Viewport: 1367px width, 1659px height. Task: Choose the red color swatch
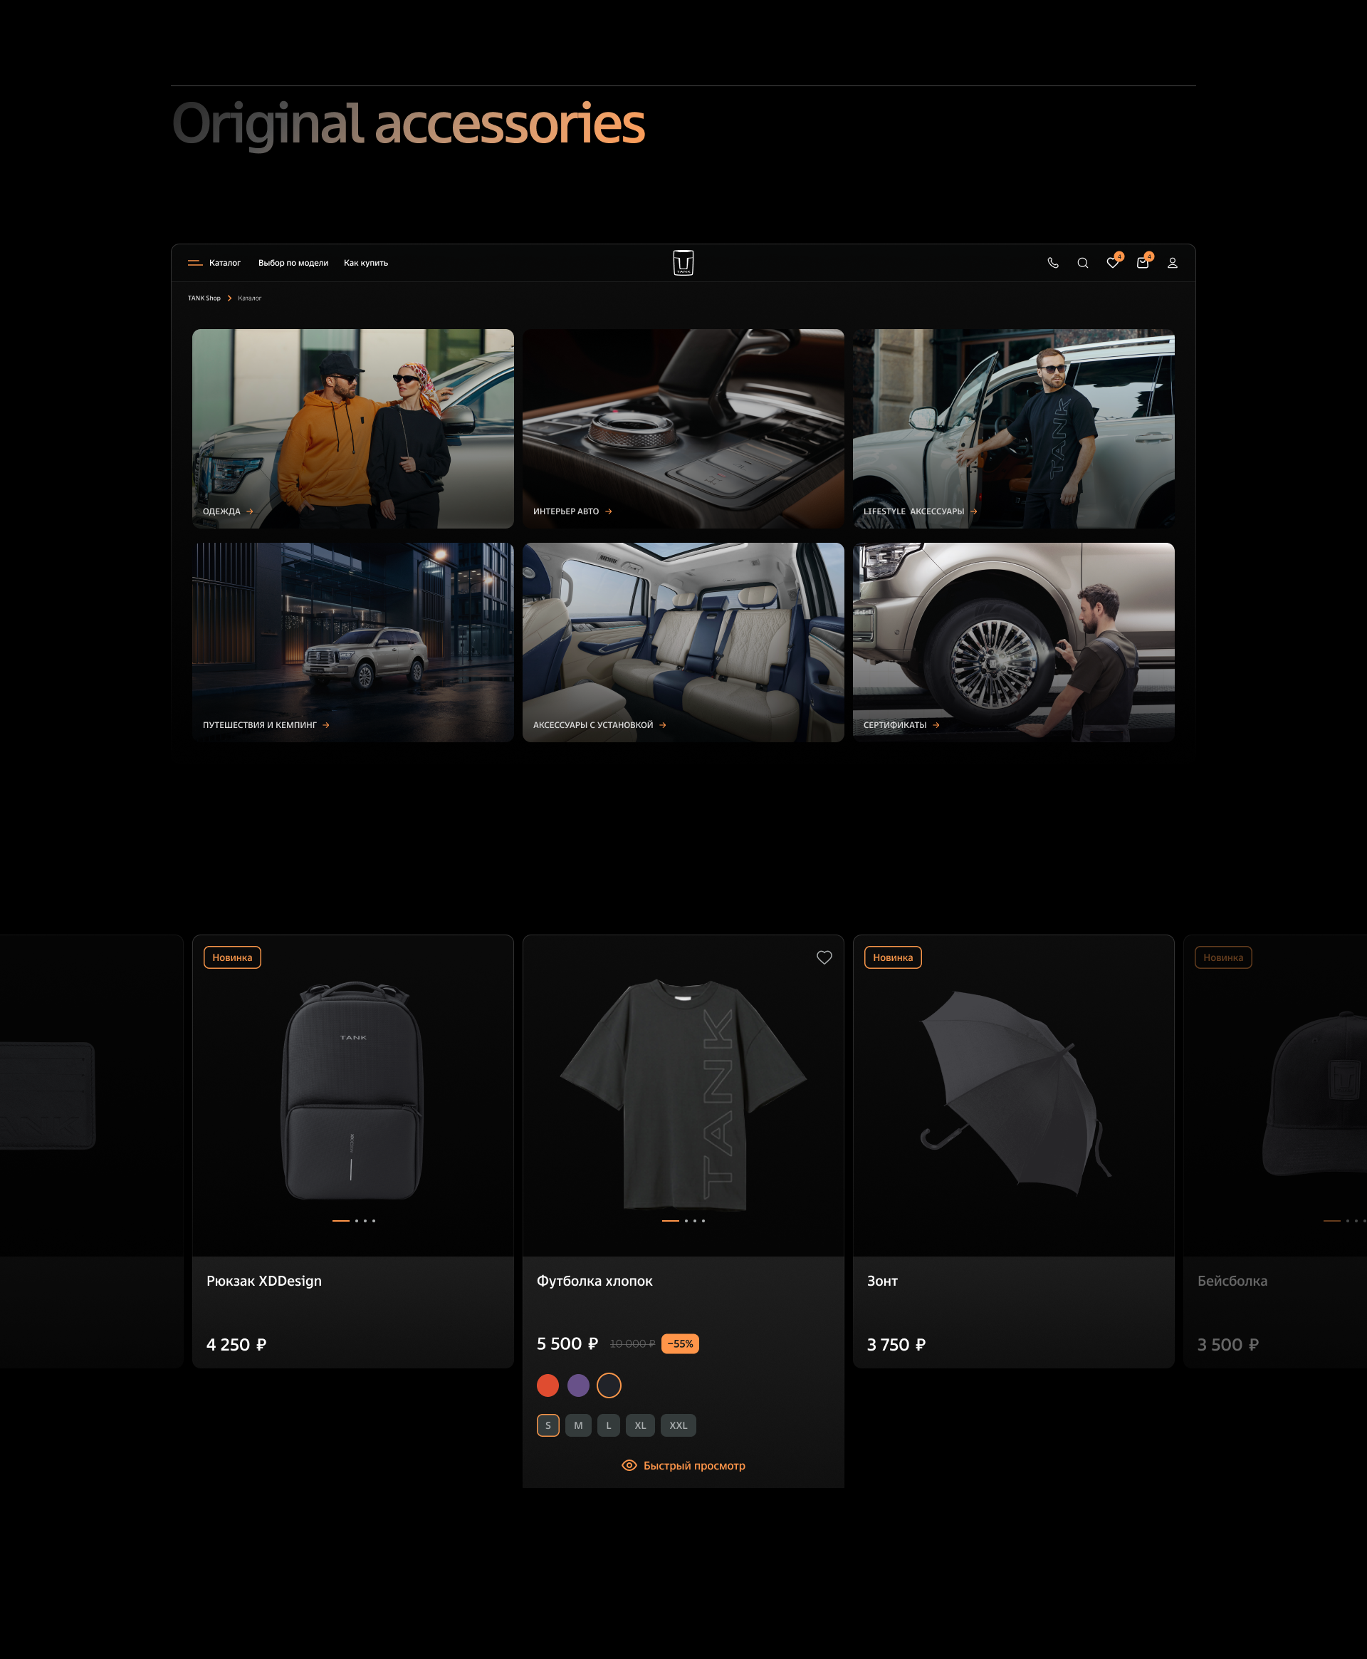[x=548, y=1385]
